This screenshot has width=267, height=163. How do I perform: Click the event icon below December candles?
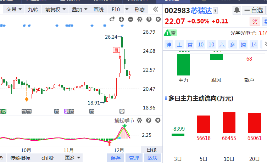pos(122,112)
